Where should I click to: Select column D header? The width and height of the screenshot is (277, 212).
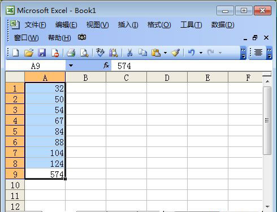point(167,77)
